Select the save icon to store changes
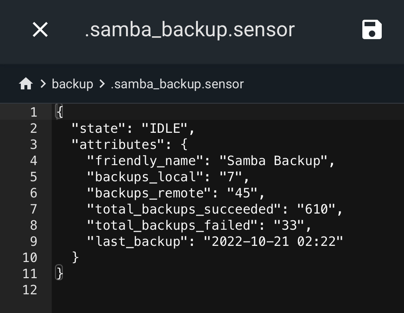 click(x=372, y=29)
